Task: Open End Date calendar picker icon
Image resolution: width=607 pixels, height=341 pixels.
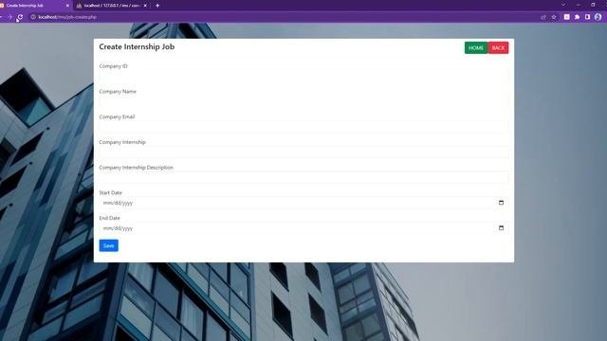Action: pos(501,228)
